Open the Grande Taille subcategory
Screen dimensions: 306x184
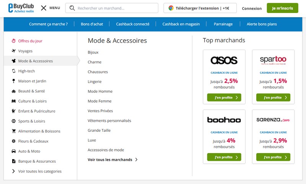click(99, 130)
